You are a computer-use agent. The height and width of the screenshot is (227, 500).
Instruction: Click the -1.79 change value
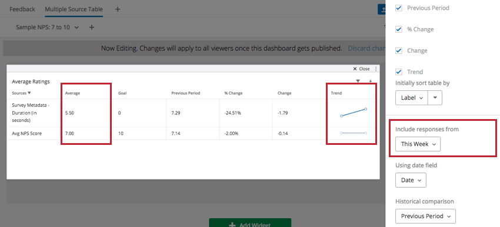point(282,113)
